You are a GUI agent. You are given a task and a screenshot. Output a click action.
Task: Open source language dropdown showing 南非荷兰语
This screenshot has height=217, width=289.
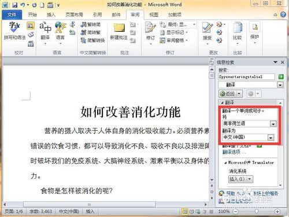[273, 124]
